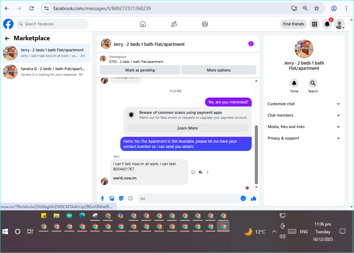
Task: Open Task View on taskbar
Action: click(x=30, y=231)
